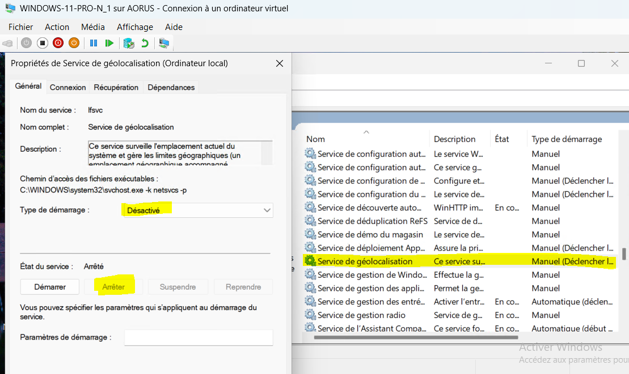Click gear icon beside Service de géolocalisation
Screen dimensions: 629x374
310,261
